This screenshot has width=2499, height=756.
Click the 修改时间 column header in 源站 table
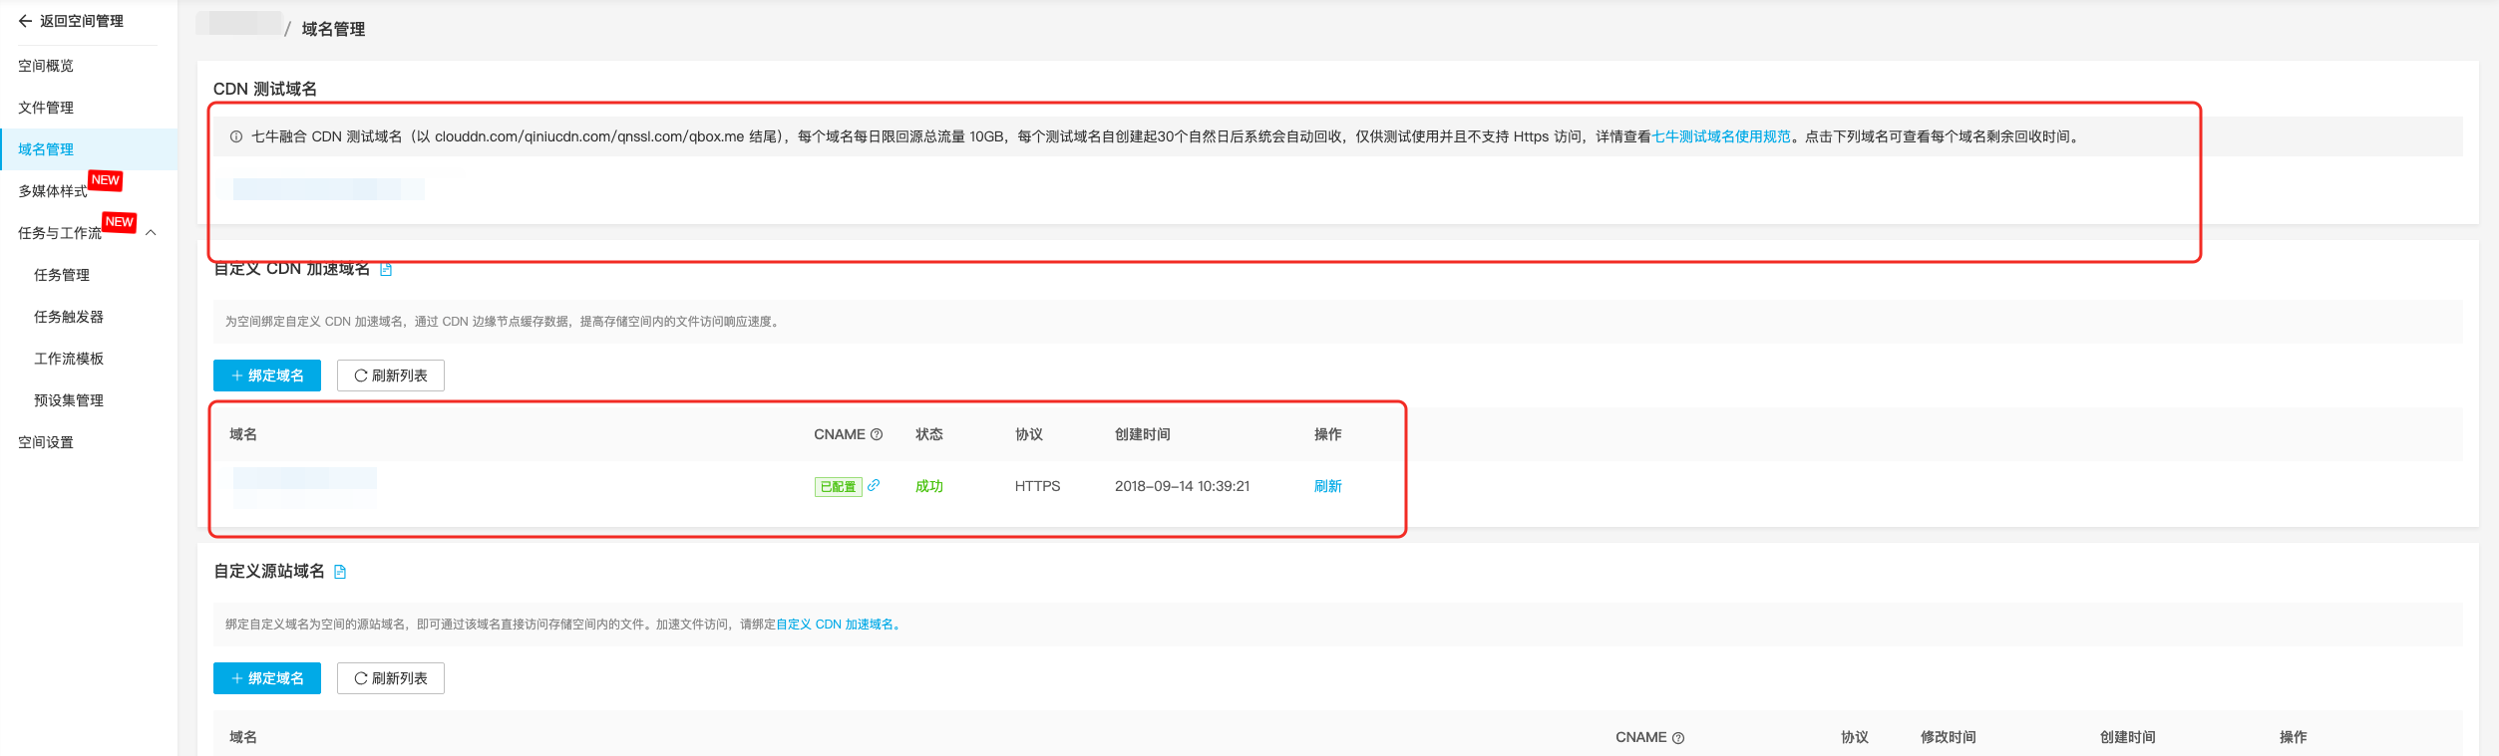point(1949,737)
